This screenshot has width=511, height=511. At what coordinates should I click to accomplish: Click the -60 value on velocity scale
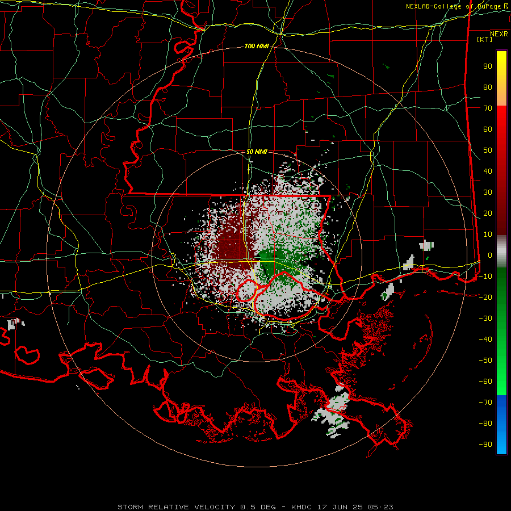click(x=485, y=382)
